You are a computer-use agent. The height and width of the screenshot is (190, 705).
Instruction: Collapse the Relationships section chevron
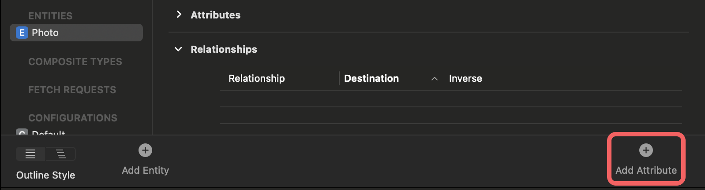coord(178,49)
